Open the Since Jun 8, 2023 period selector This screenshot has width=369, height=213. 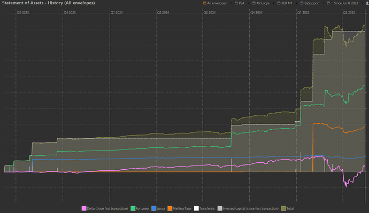(346, 3)
